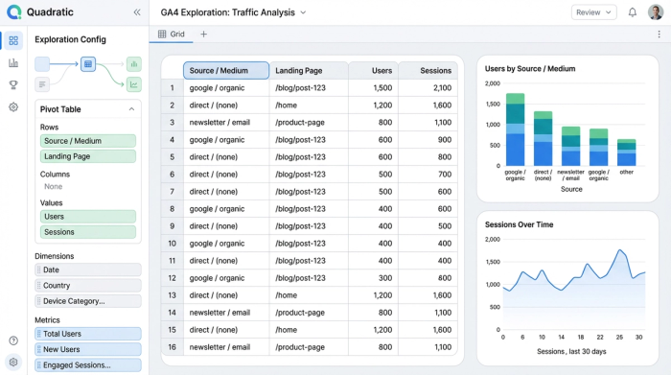Screen dimensions: 671x375
Task: Open user profile avatar
Action: (656, 12)
